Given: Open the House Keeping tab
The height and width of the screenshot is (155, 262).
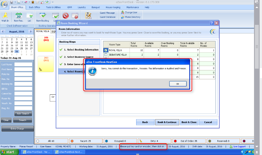Looking at the screenshot, I should pyautogui.click(x=113, y=7).
